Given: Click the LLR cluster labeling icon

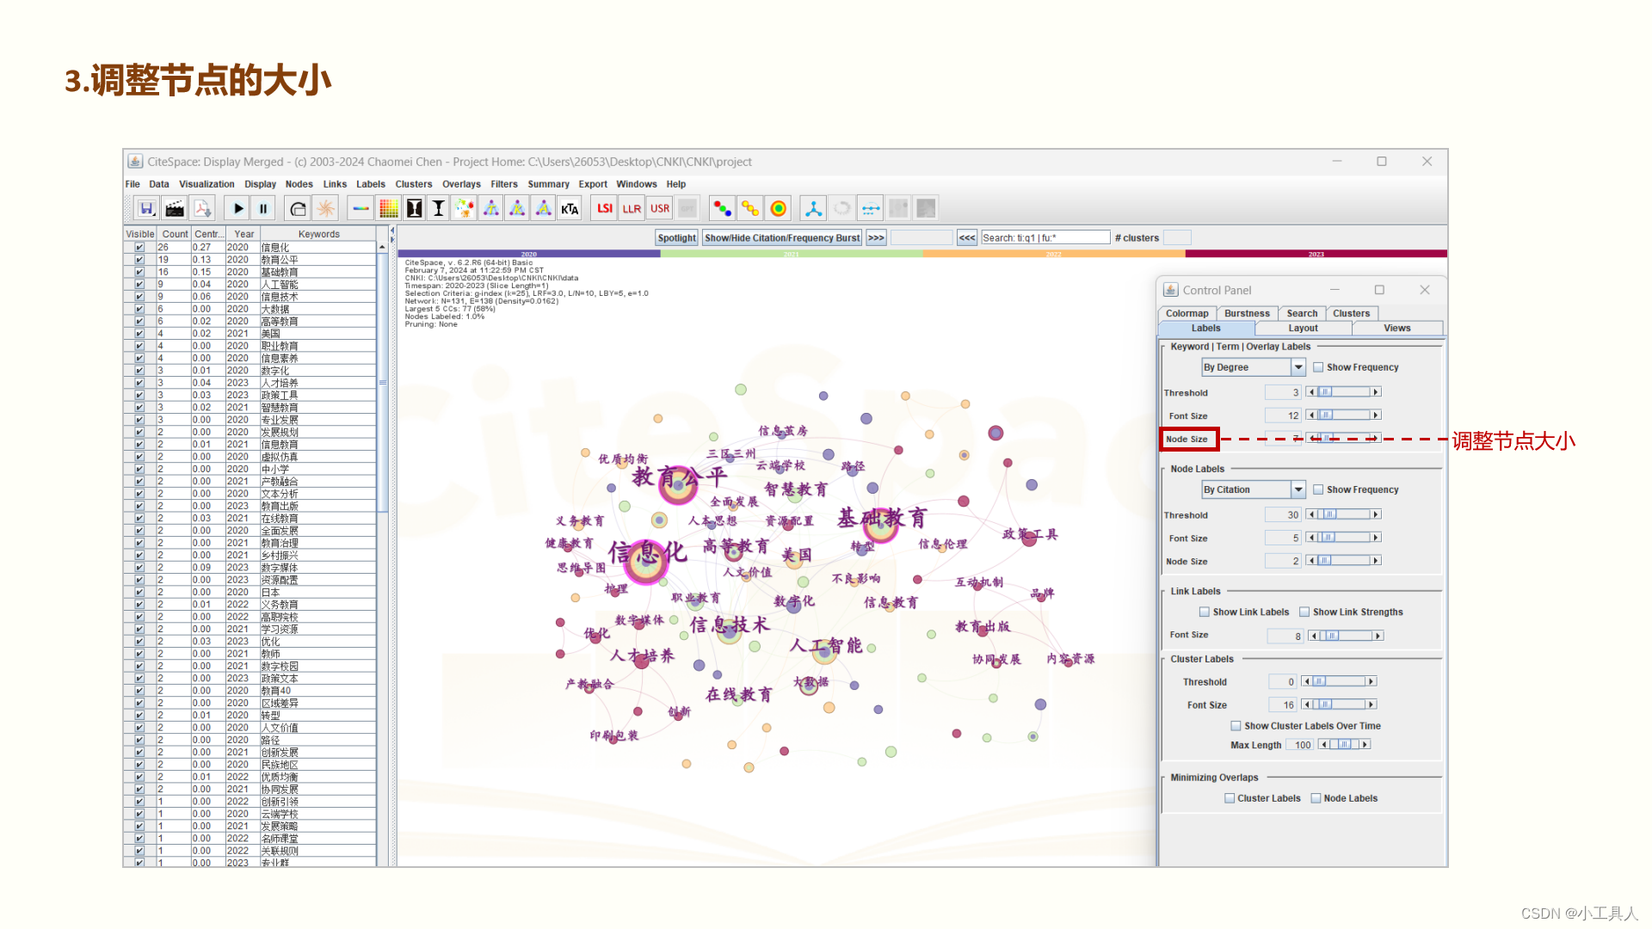Looking at the screenshot, I should tap(632, 208).
